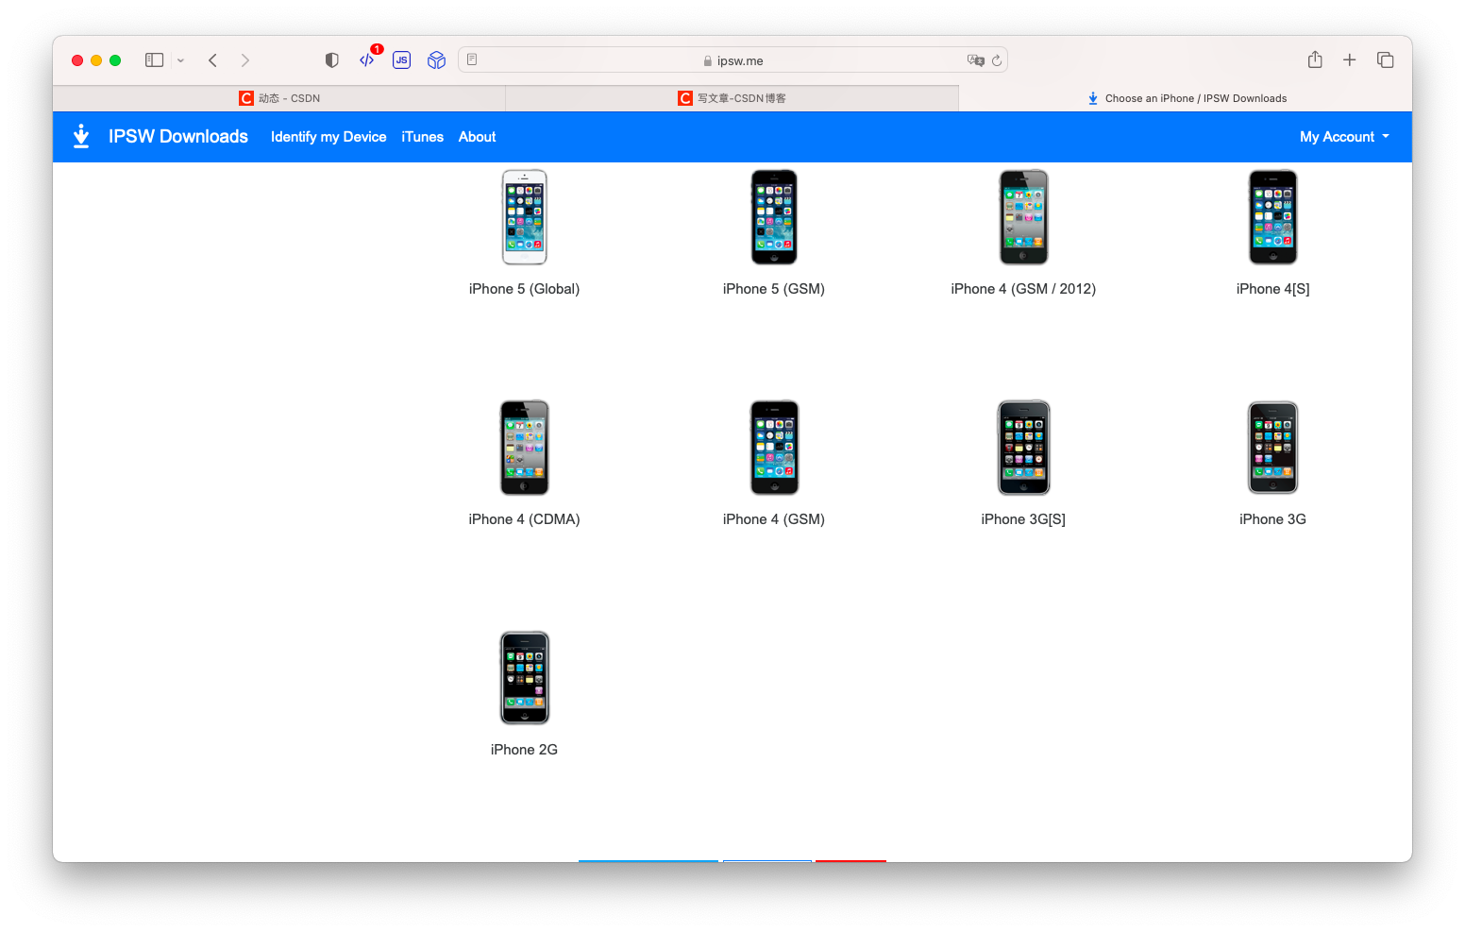Open Identify my Device page
Image resolution: width=1465 pixels, height=932 pixels.
328,137
